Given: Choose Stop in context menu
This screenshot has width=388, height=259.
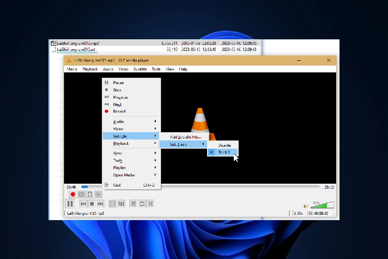Looking at the screenshot, I should click(x=131, y=90).
